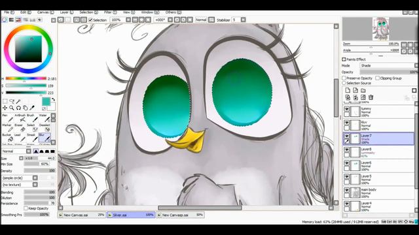This screenshot has width=419, height=235.
Task: Select the Pen tool
Action: click(8, 117)
